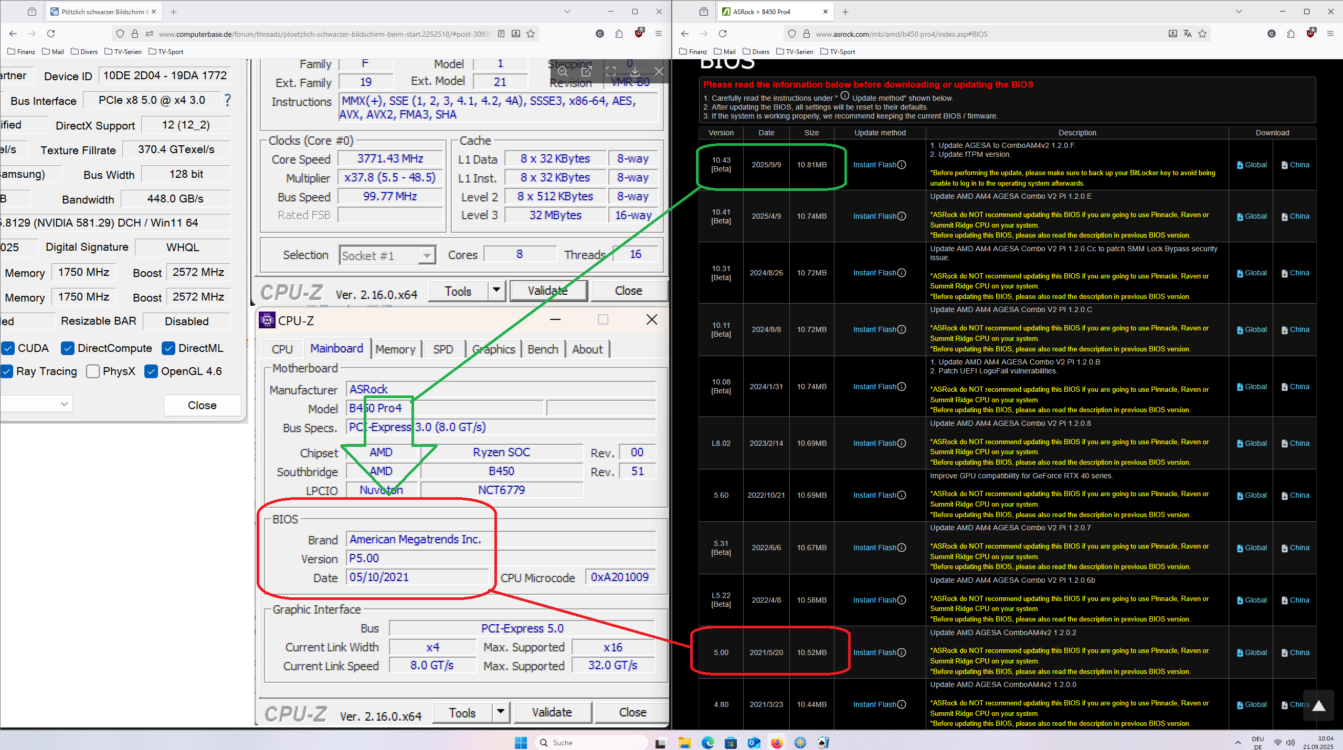This screenshot has height=750, width=1343.
Task: Uncheck the OpenGL 4.6 checkbox
Action: click(151, 371)
